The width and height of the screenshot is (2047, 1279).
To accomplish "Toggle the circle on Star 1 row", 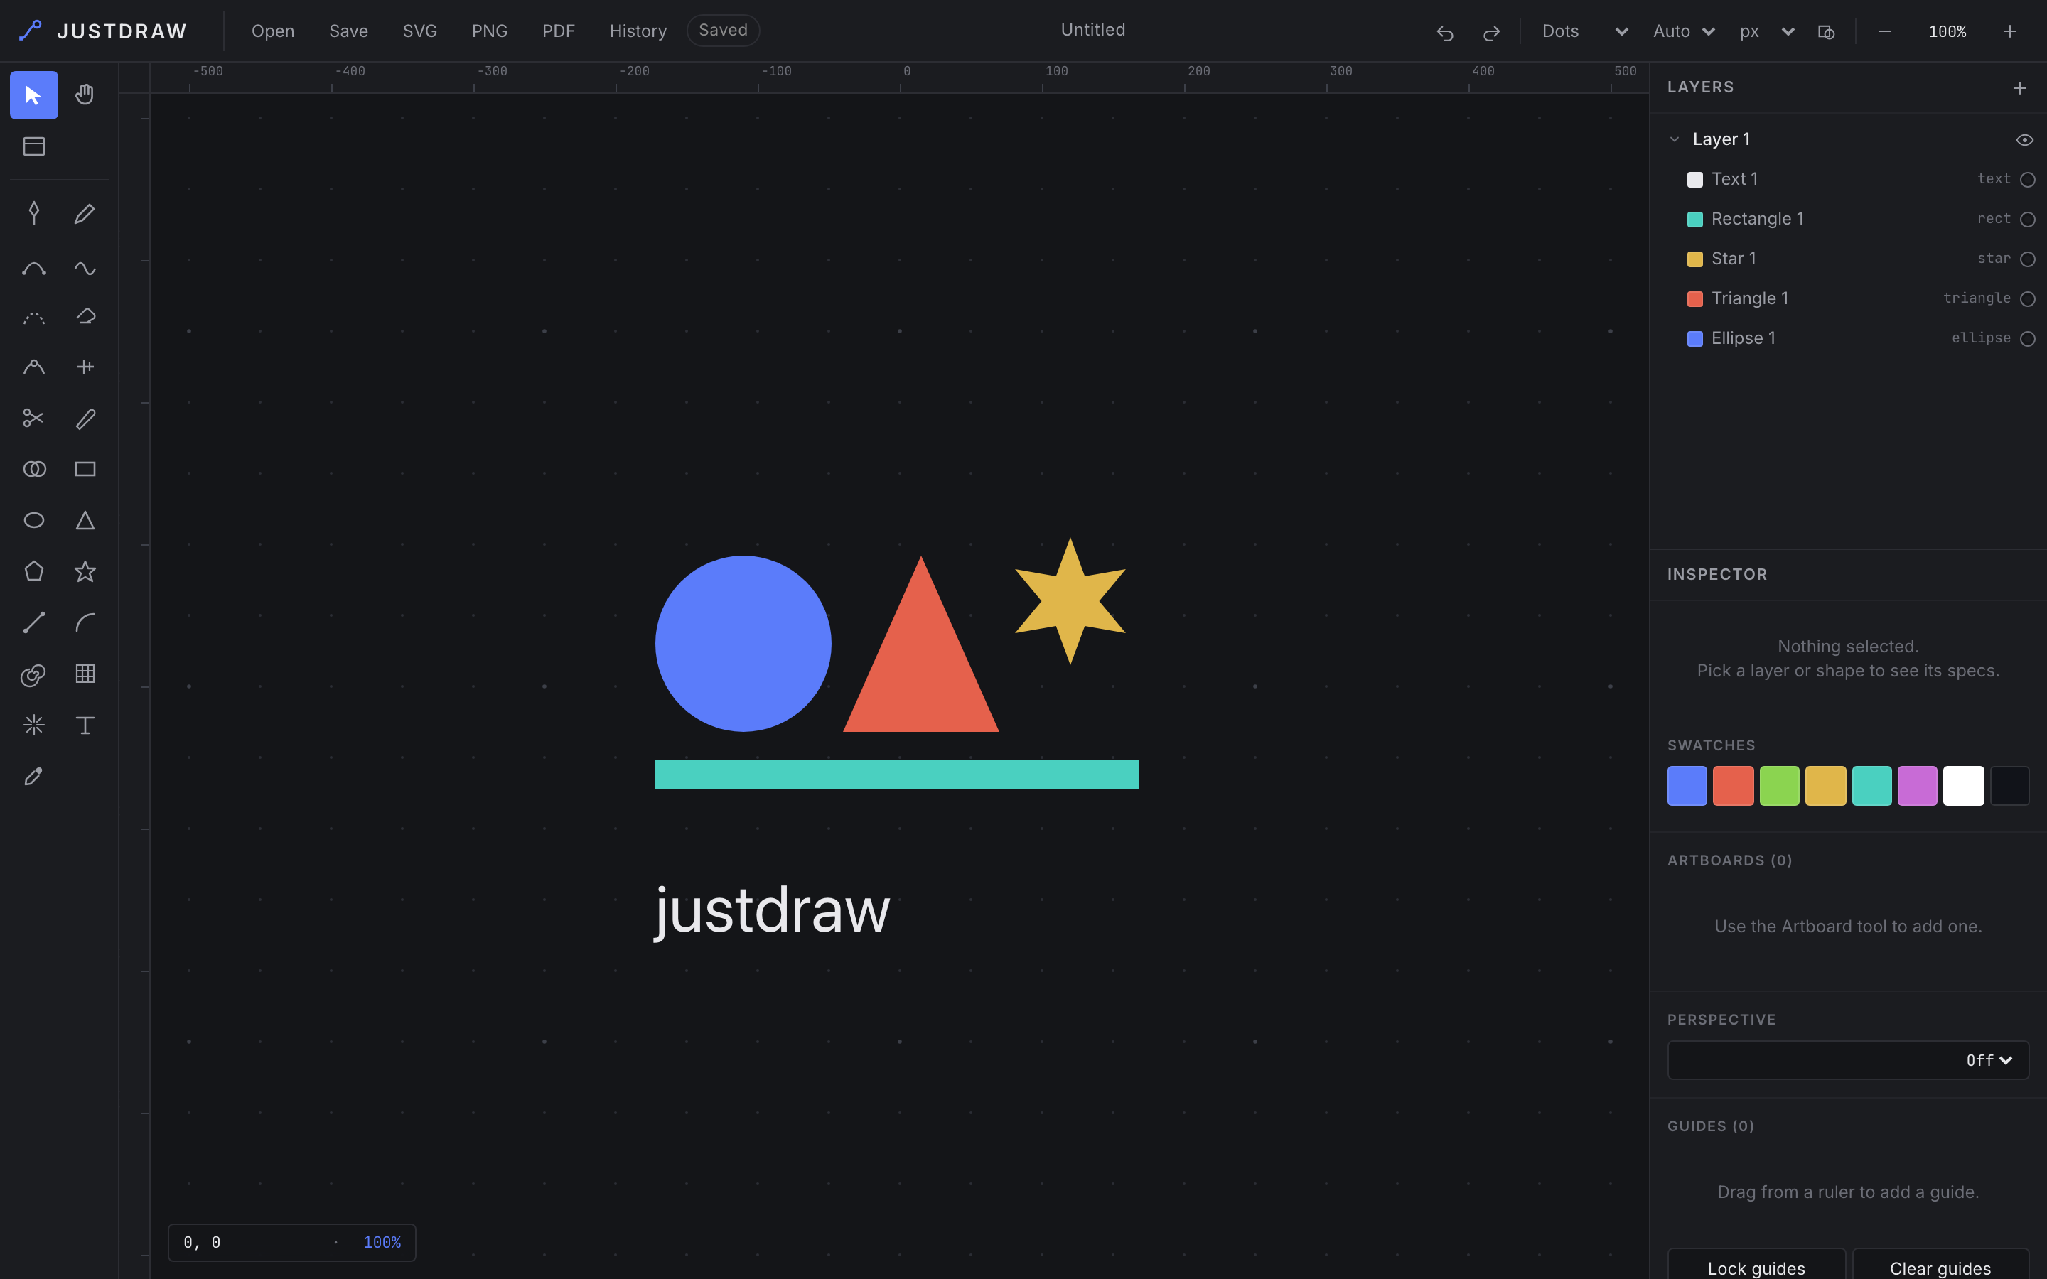I will (2028, 259).
